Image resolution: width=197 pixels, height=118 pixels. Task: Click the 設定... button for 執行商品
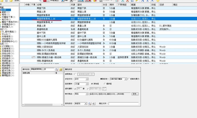pyautogui.click(x=135, y=94)
